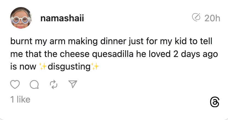Image resolution: width=228 pixels, height=120 pixels.
Task: Open replies using the comment bubble icon
Action: tap(34, 85)
